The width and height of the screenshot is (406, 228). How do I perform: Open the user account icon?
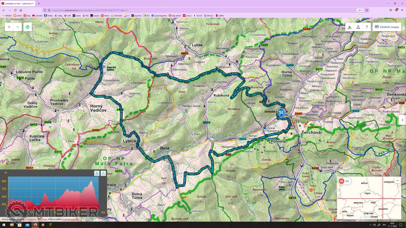[x=358, y=27]
